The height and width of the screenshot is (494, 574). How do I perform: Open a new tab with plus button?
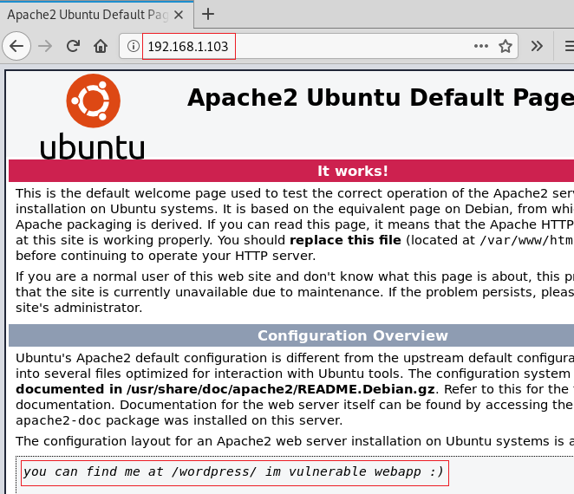point(208,14)
